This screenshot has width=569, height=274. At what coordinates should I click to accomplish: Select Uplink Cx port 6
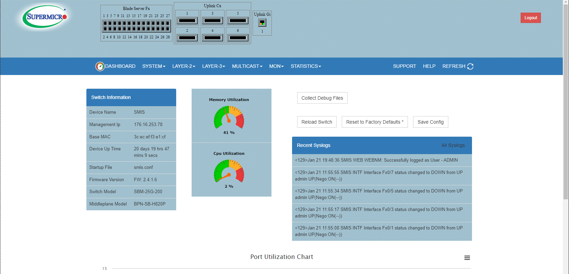(238, 38)
